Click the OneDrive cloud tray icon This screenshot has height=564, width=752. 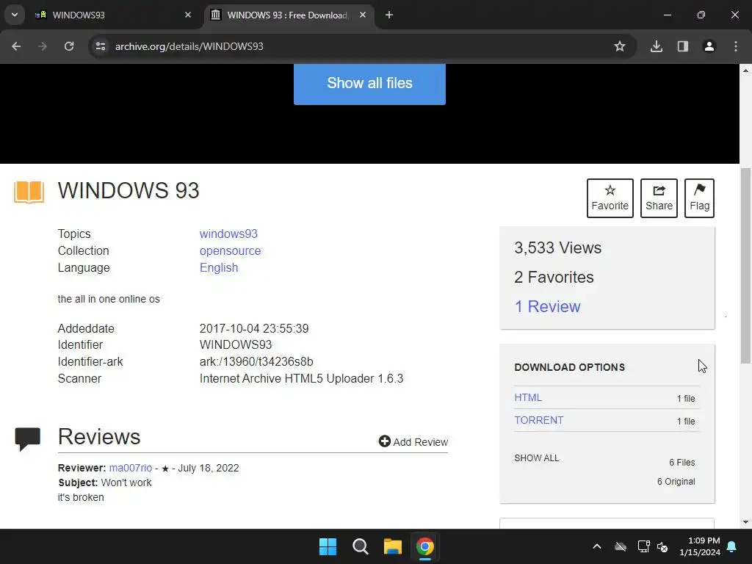pos(621,546)
